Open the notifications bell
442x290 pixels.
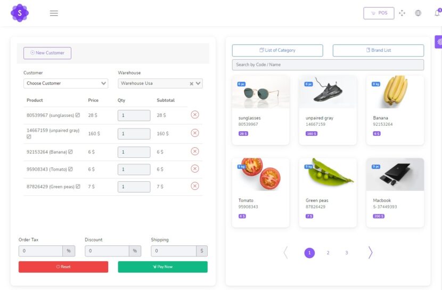pyautogui.click(x=437, y=13)
